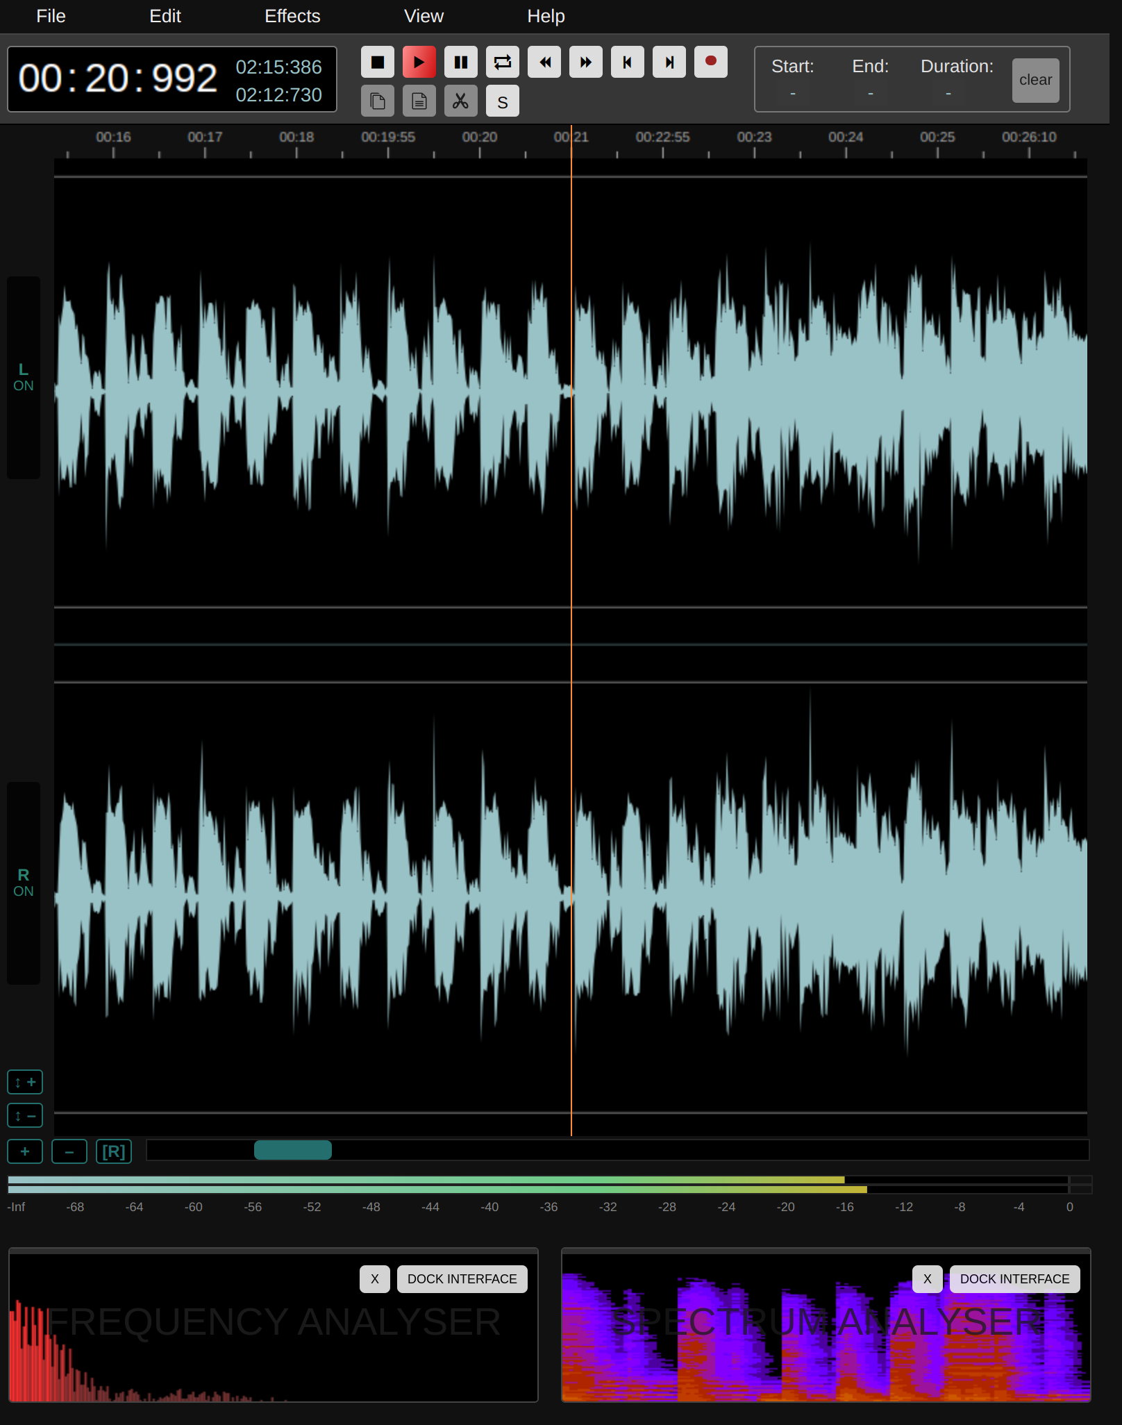Skip to the start of track
Image resolution: width=1122 pixels, height=1425 pixels.
point(628,62)
